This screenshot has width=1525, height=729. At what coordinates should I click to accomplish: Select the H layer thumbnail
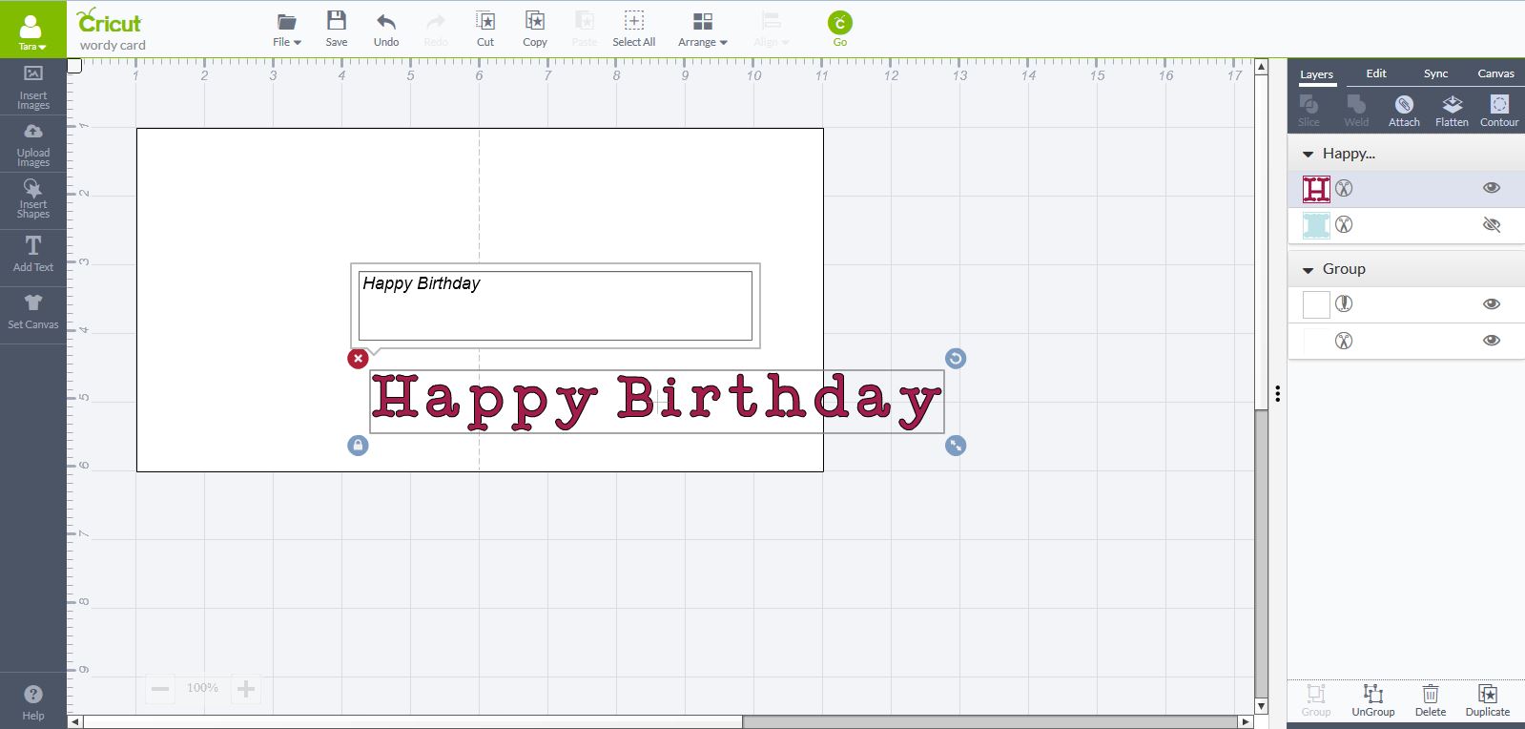pyautogui.click(x=1316, y=189)
